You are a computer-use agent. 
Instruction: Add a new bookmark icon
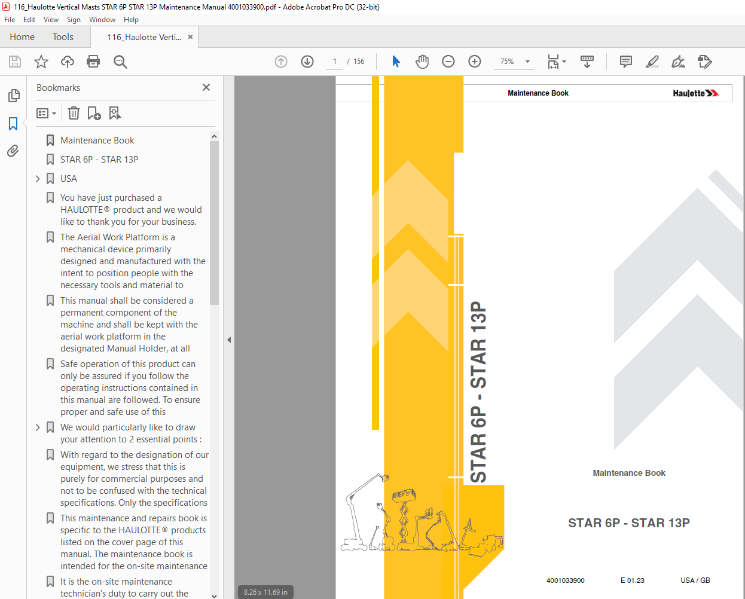tap(94, 113)
